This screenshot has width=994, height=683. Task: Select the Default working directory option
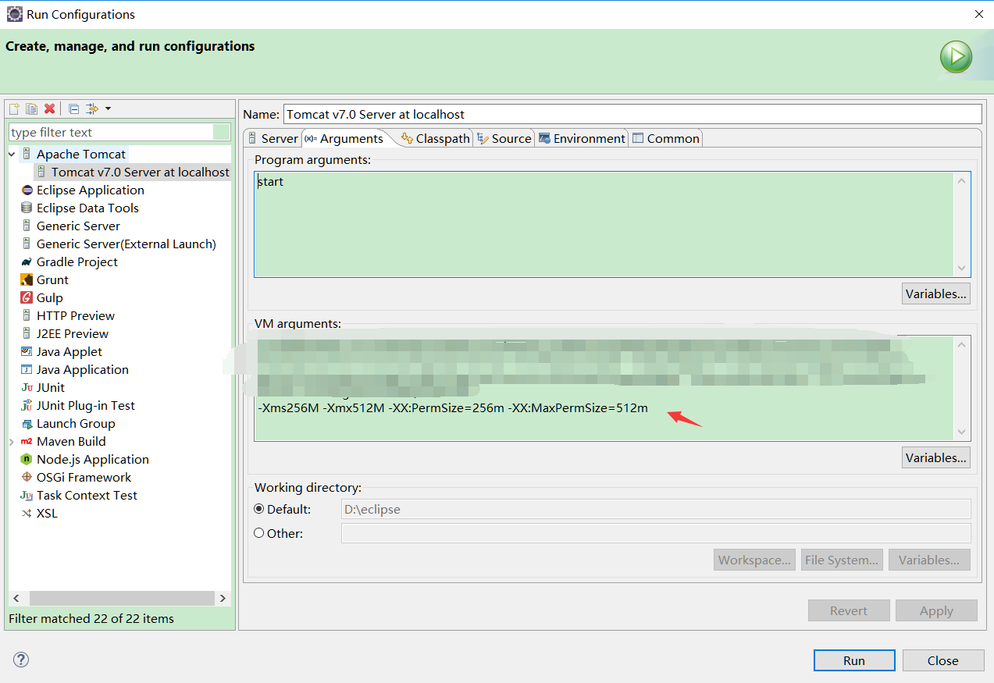259,509
